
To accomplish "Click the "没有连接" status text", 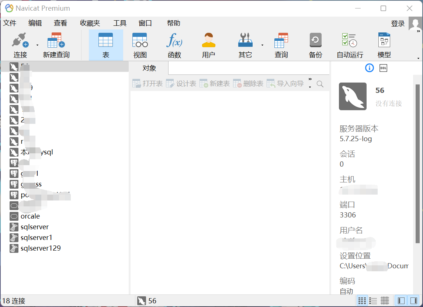I will 389,104.
